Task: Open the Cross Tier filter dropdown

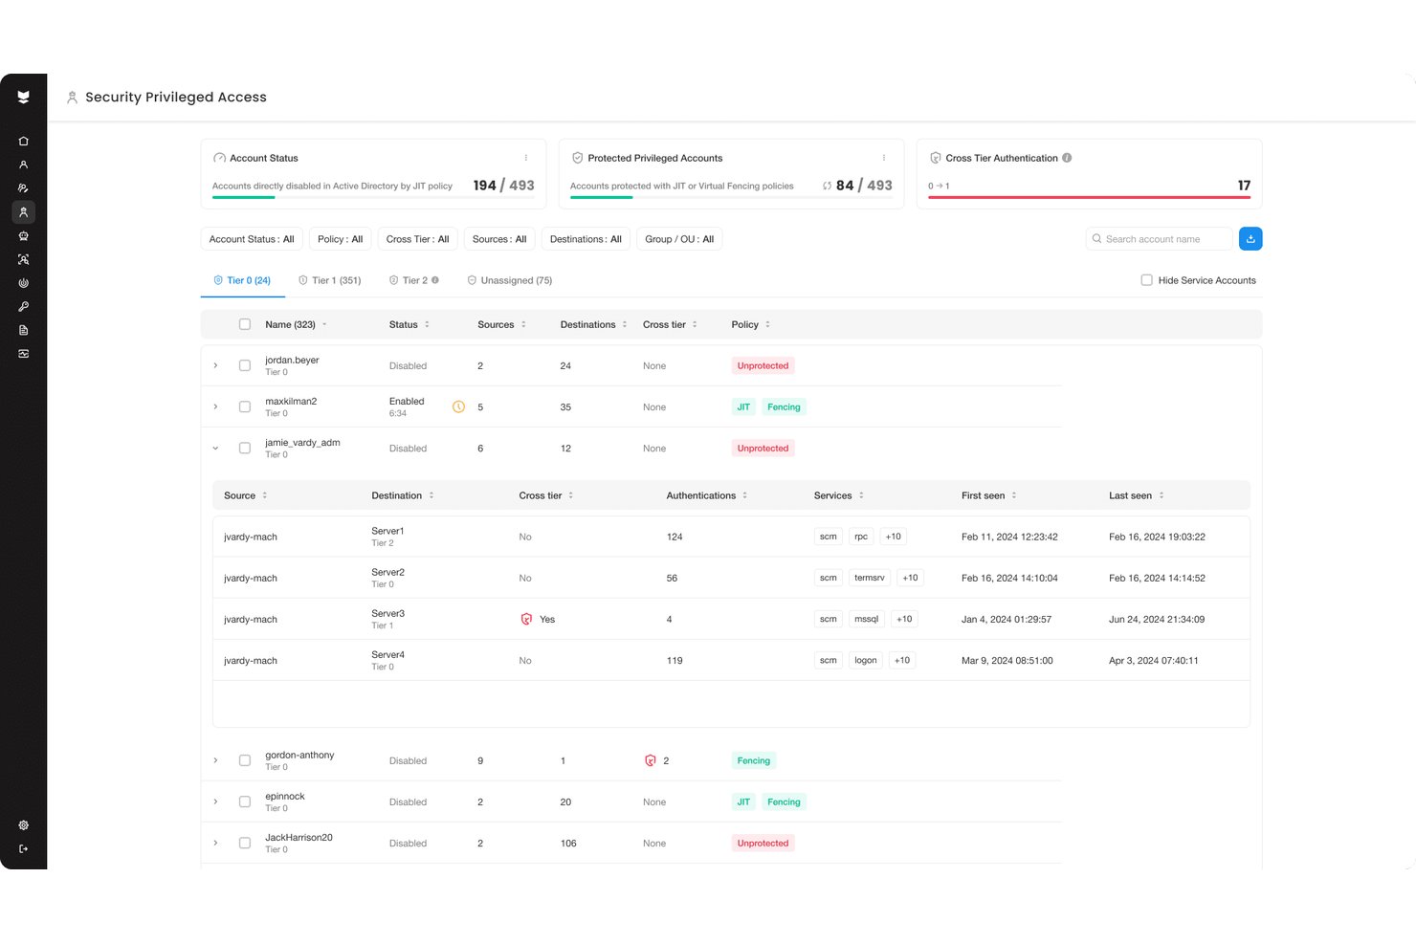Action: coord(417,239)
